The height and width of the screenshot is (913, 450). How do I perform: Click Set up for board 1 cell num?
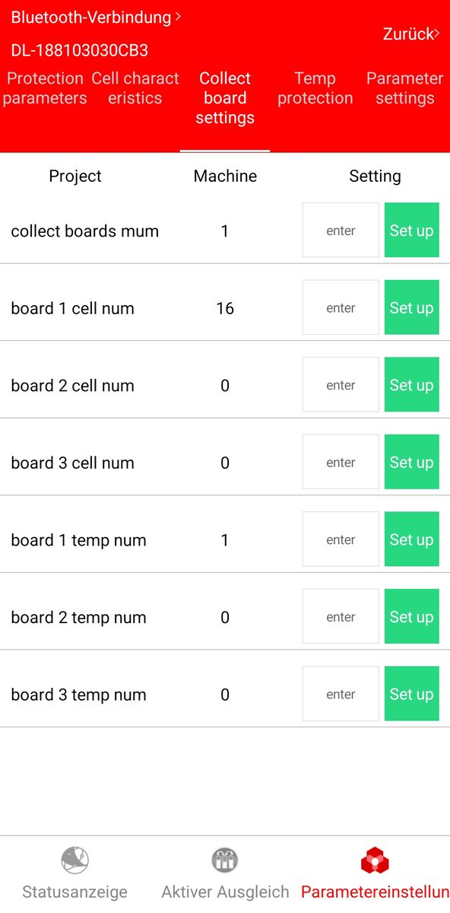(412, 307)
